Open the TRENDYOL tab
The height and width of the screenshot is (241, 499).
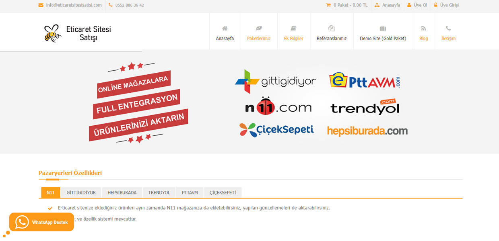pos(159,192)
